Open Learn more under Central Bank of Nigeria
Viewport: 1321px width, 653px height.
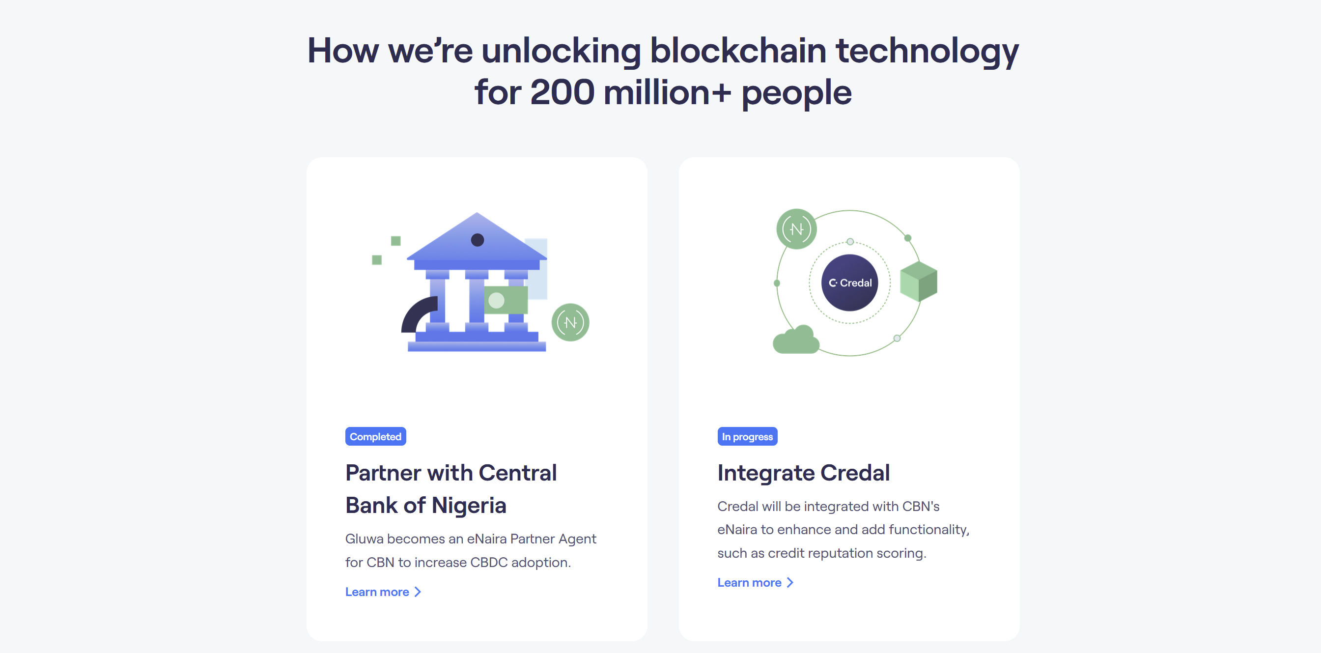(377, 592)
